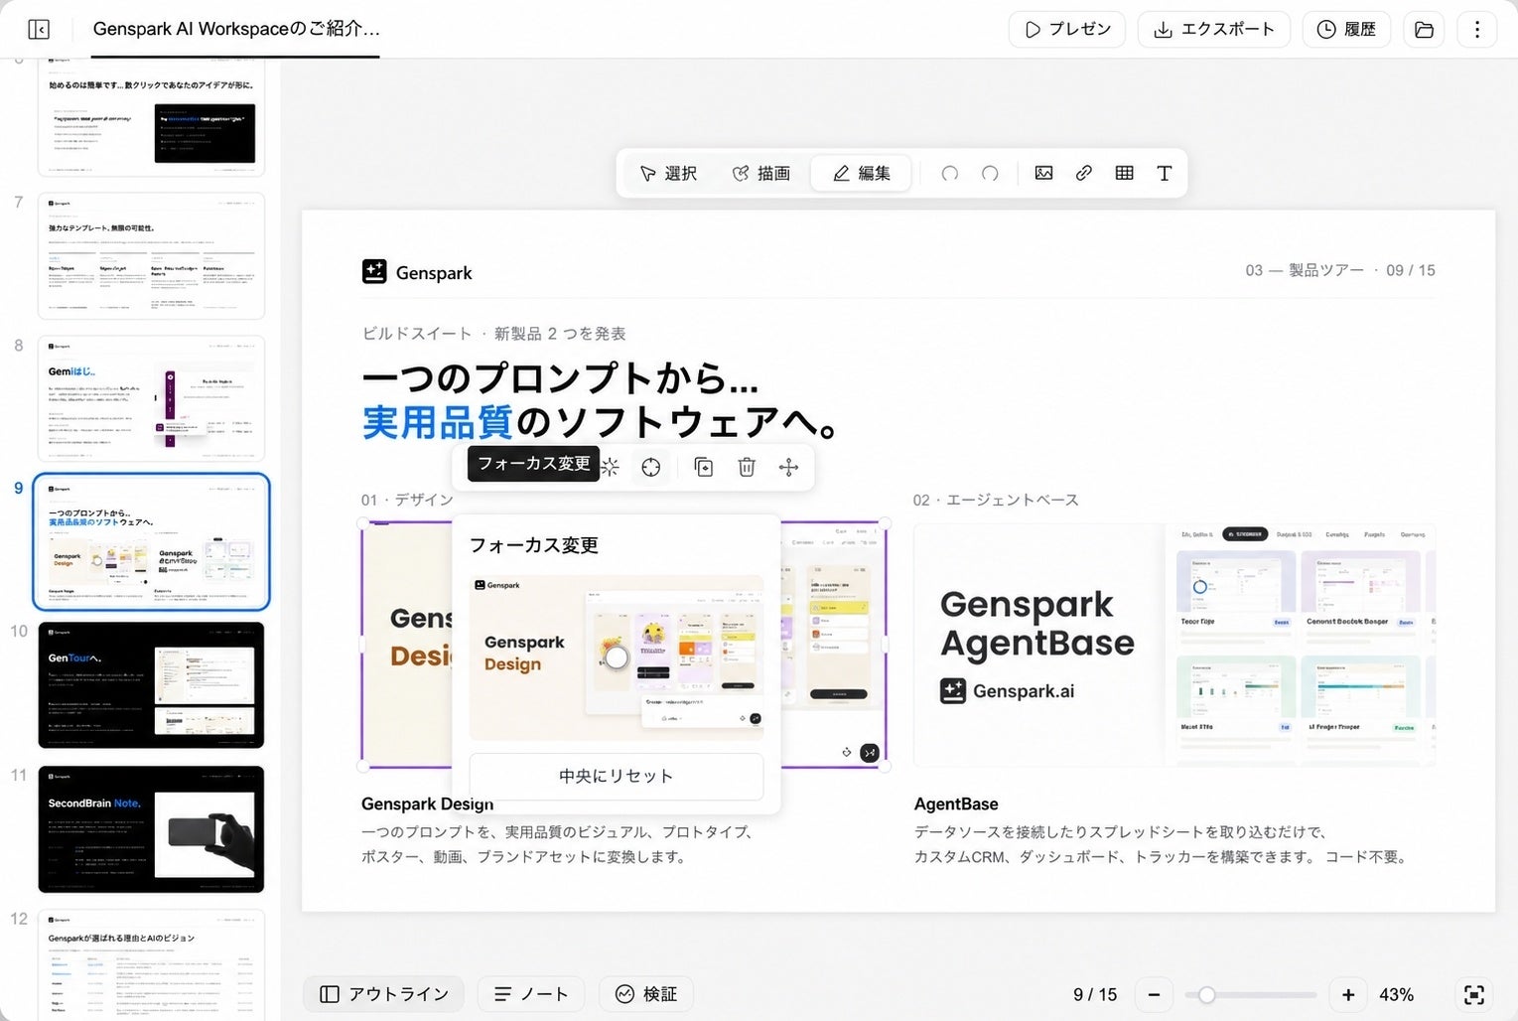Switch to the 選択 select mode

pos(668,173)
